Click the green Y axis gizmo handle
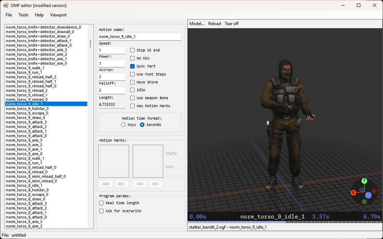This screenshot has width=383, height=239. point(365,181)
